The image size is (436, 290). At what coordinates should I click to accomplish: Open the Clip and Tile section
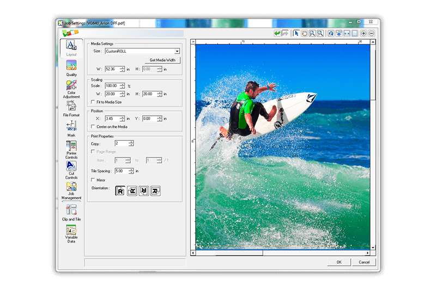tap(71, 209)
